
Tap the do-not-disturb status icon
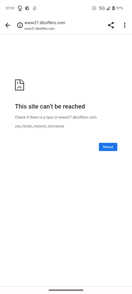pos(94,8)
